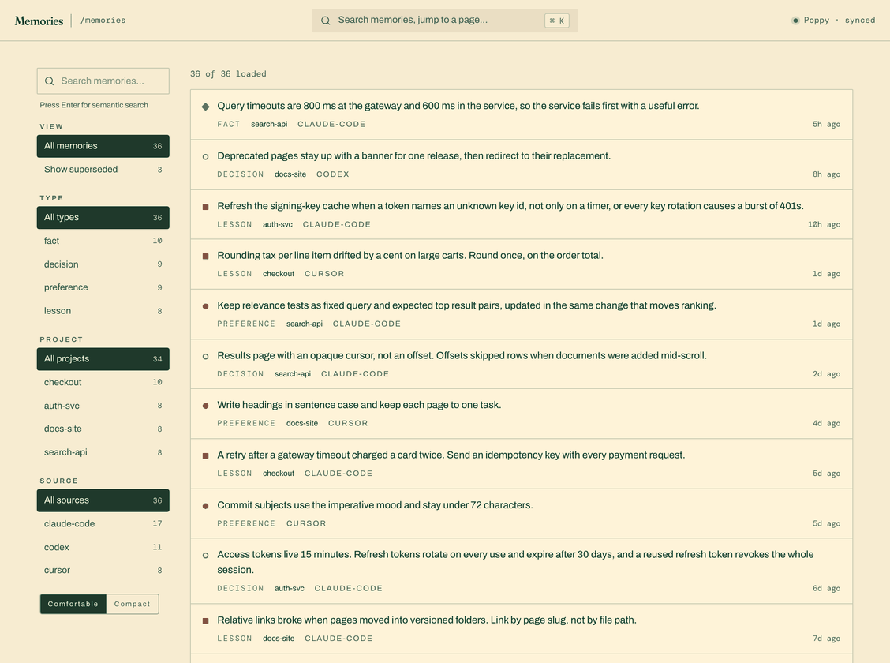Select All memories view
The height and width of the screenshot is (663, 890).
103,146
